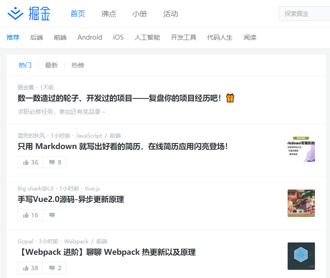This screenshot has height=278, width=330.
Task: Select the 阅读 category
Action: coord(250,37)
